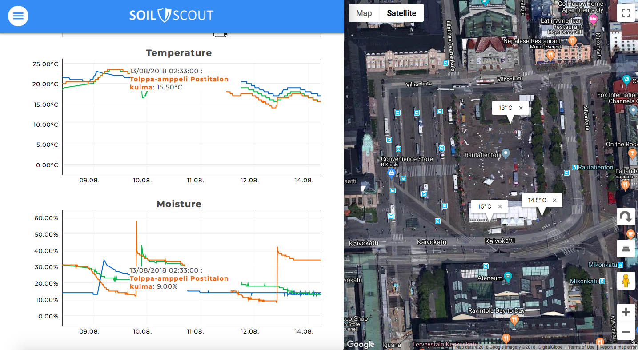Switch to Satellite view
Image resolution: width=638 pixels, height=350 pixels.
click(401, 13)
